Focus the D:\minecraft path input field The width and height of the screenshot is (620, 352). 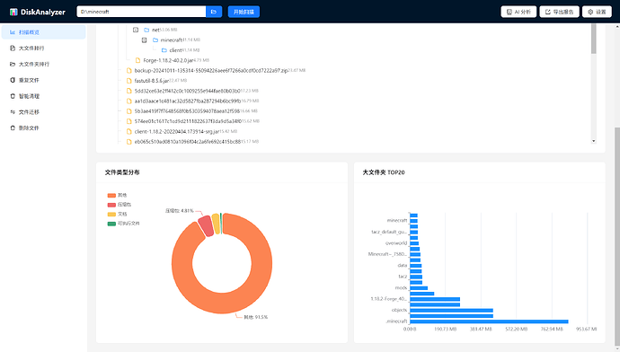tap(142, 12)
